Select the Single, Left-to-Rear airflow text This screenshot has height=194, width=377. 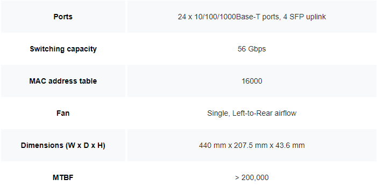(252, 113)
